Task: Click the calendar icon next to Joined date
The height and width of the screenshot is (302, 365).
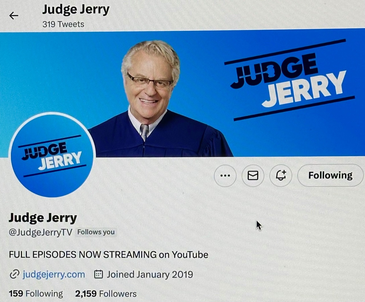Action: 98,274
